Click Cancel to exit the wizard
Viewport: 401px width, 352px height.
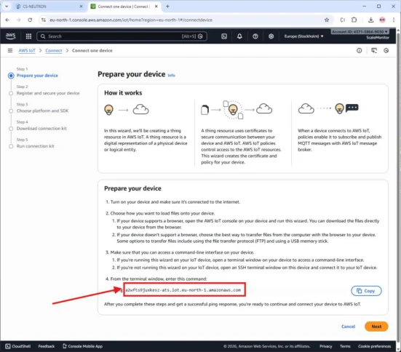tap(348, 327)
